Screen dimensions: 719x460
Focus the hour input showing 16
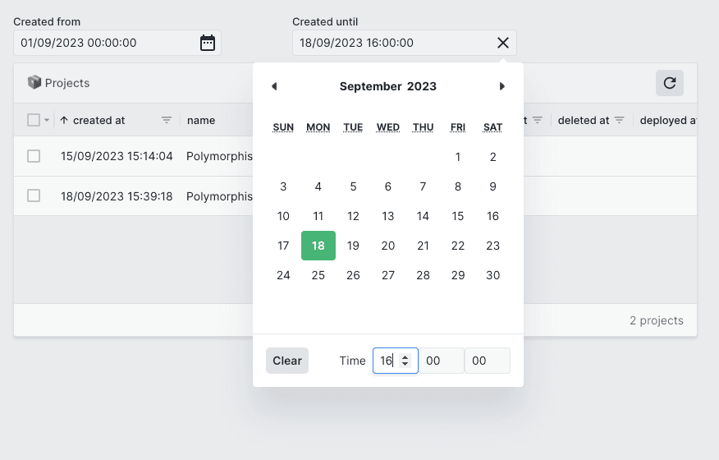396,361
